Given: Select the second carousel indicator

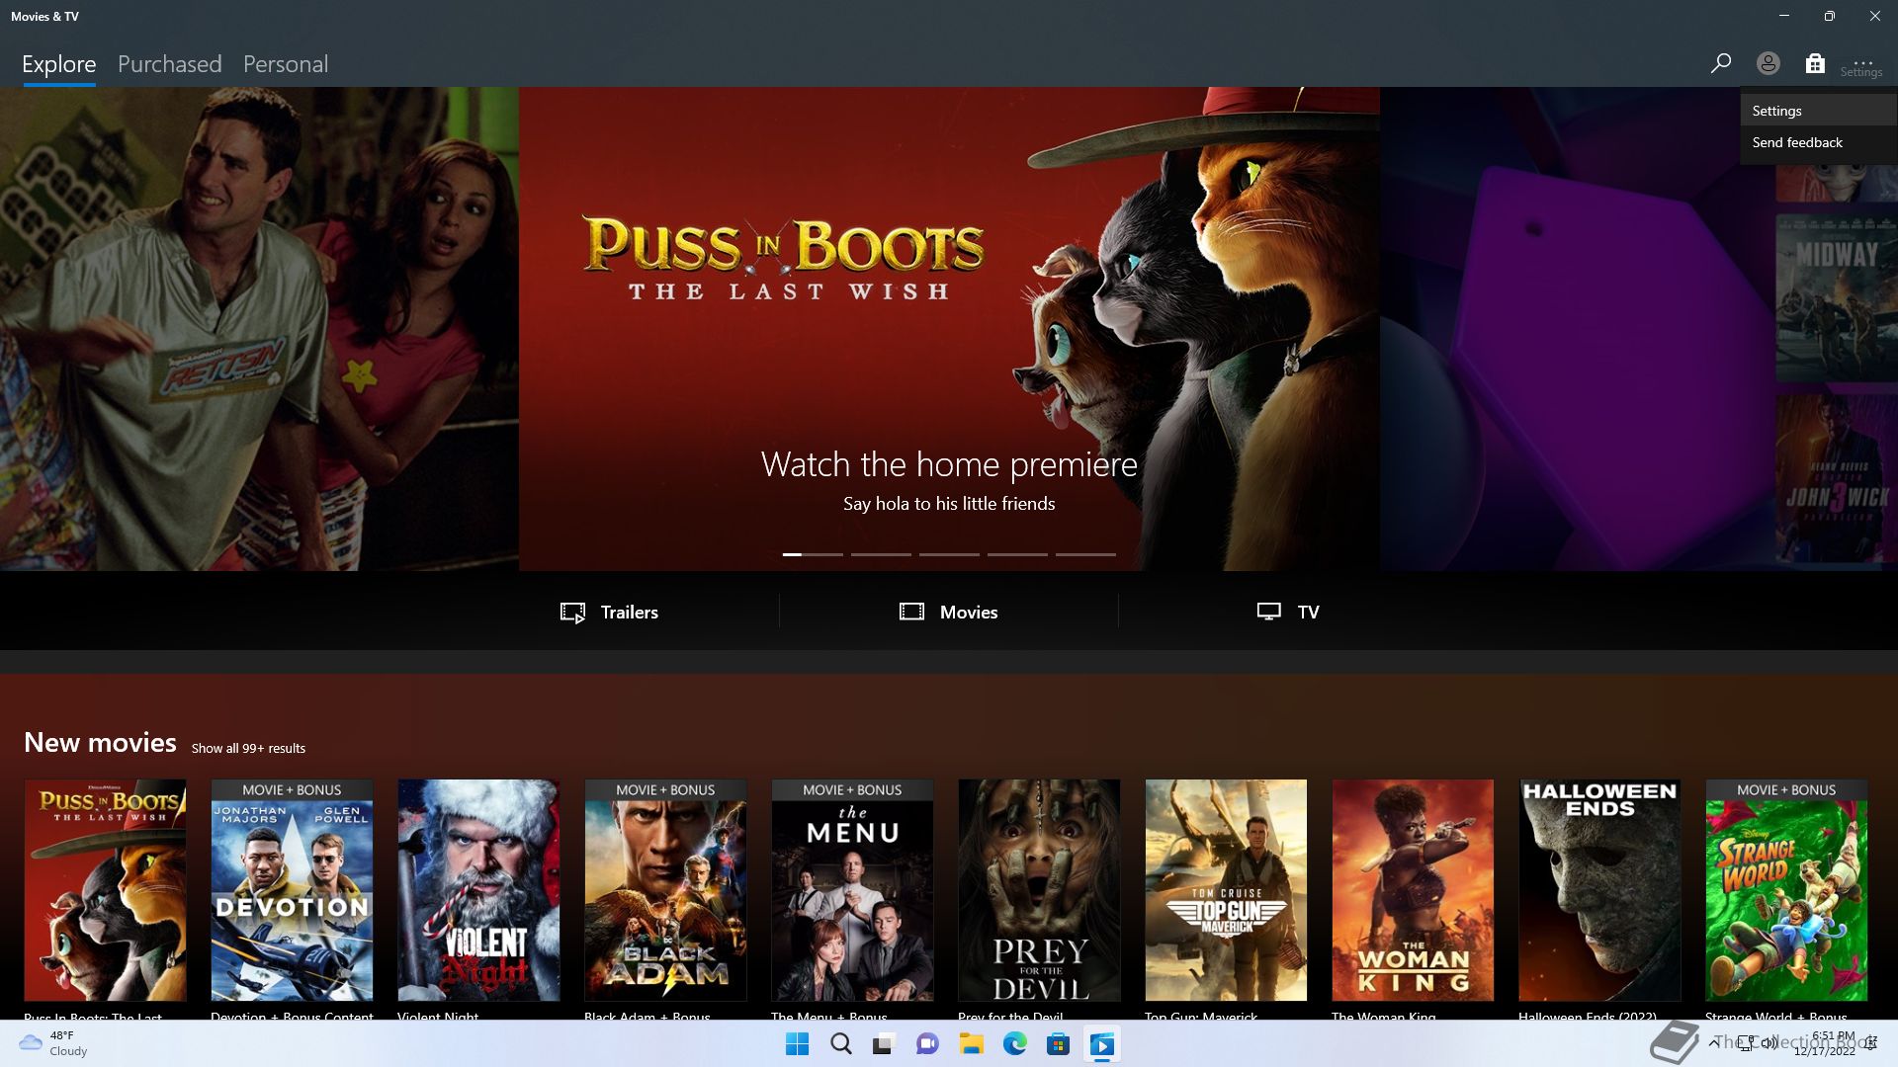Looking at the screenshot, I should [x=881, y=554].
